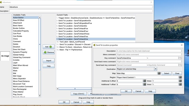Click the Additional Y offset field
This screenshot has height=106, width=189.
point(130,84)
